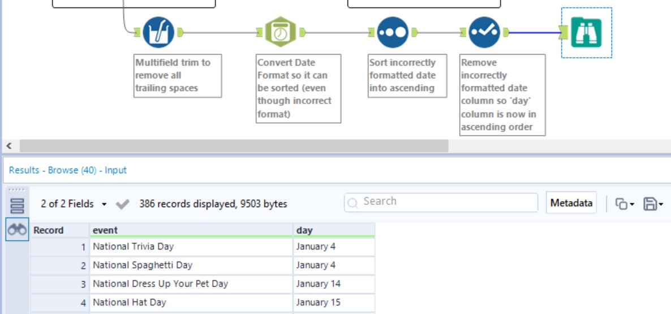Select the 'January 14' cell

[x=334, y=284]
